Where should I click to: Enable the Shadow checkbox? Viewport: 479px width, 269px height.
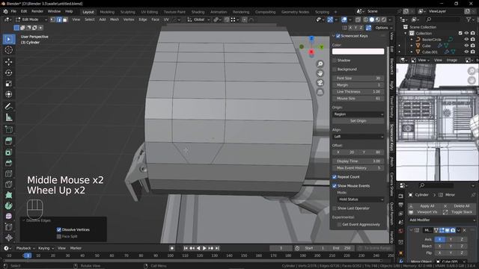pyautogui.click(x=335, y=61)
